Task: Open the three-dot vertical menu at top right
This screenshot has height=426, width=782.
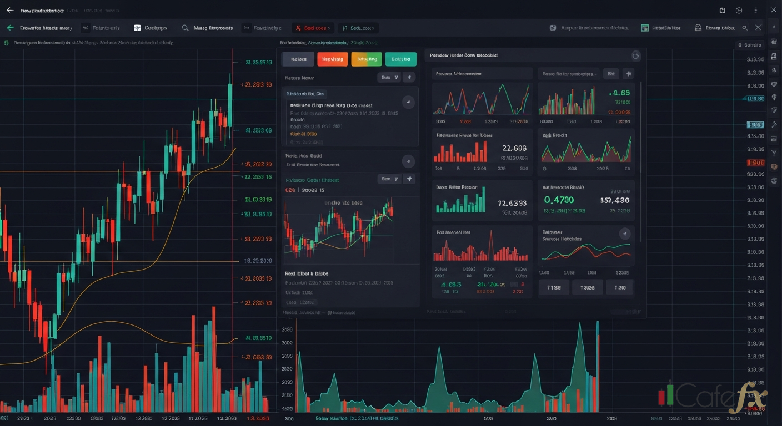Action: (x=755, y=10)
